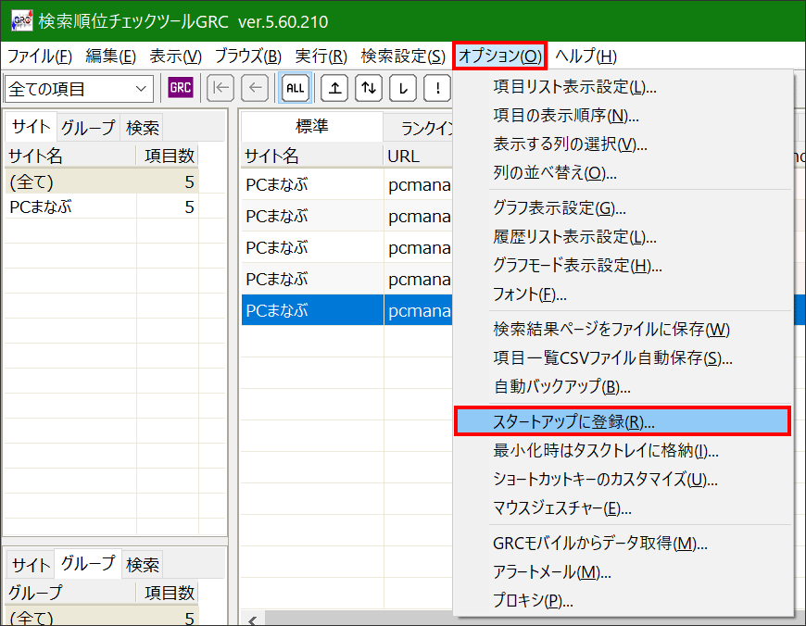Choose スタートアップに登録(R)... menu entry

pos(622,421)
